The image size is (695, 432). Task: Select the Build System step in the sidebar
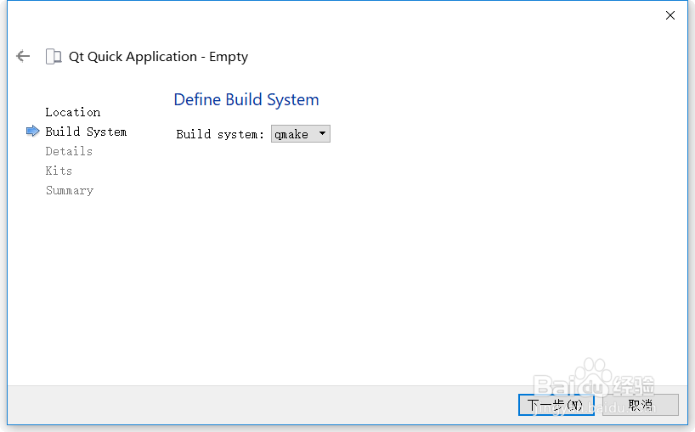86,132
